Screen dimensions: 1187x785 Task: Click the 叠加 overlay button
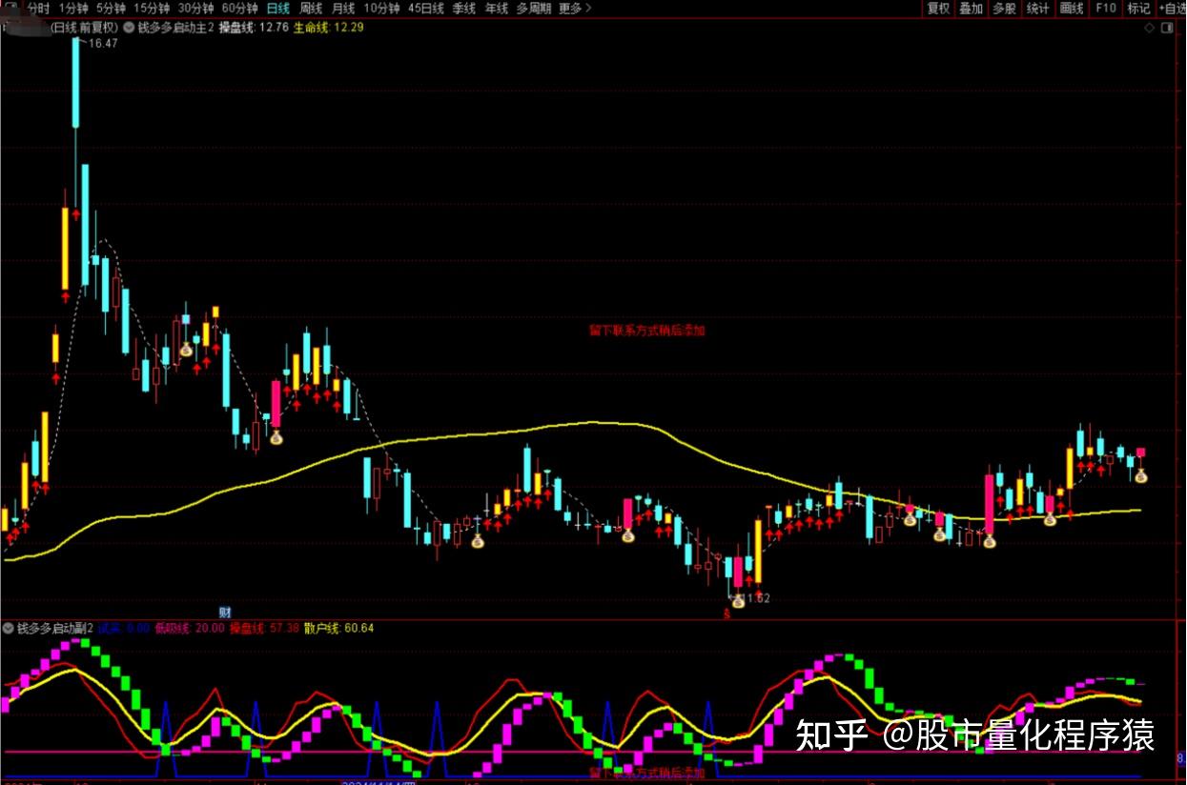971,8
